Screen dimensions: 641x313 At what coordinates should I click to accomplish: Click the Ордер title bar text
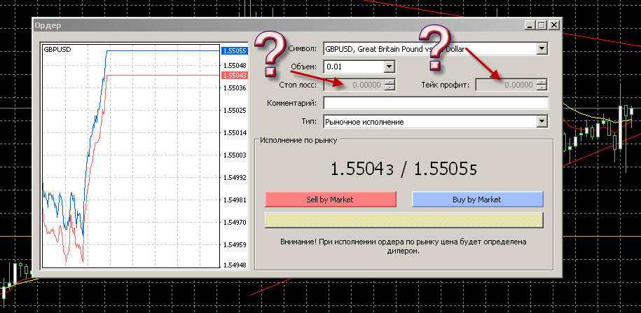coord(48,25)
